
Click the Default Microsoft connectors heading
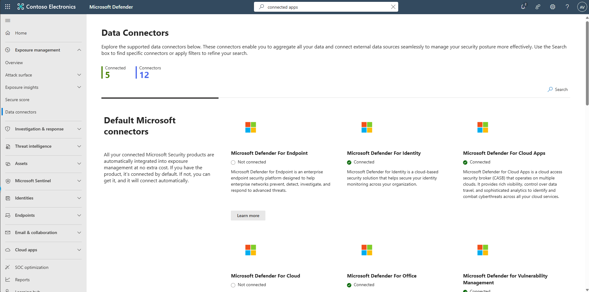point(140,126)
